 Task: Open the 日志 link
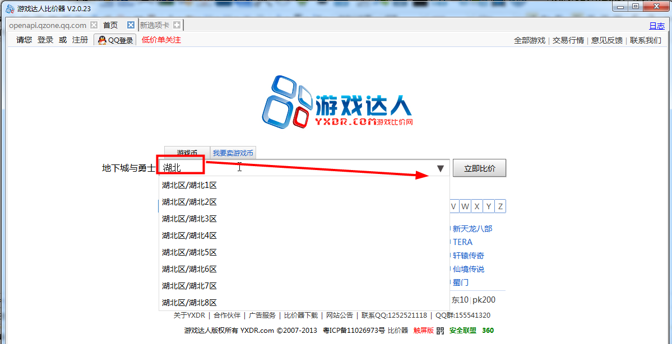click(656, 26)
